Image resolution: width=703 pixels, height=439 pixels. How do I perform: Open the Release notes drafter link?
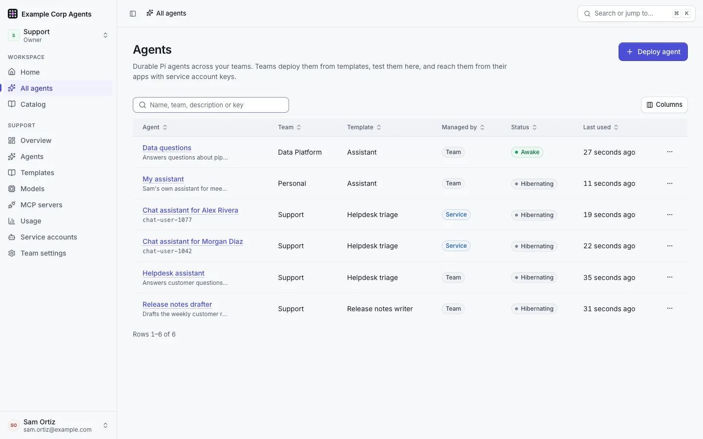(x=177, y=304)
